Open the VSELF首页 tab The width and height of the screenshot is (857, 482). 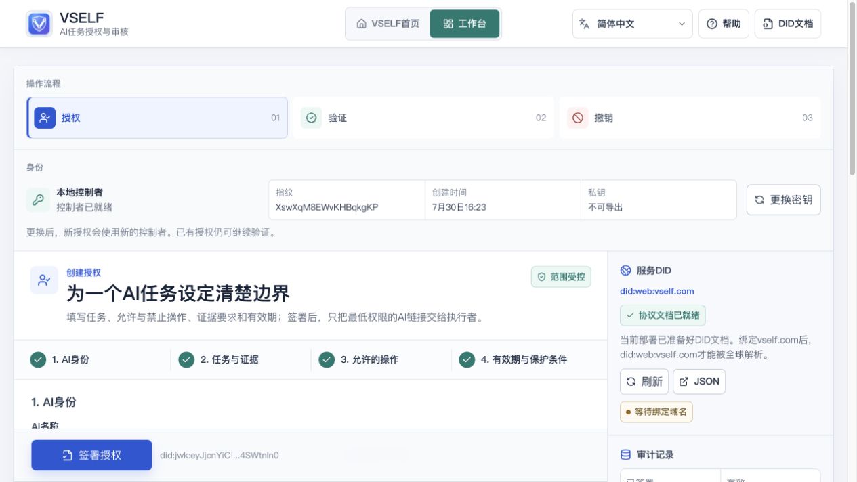tap(388, 24)
